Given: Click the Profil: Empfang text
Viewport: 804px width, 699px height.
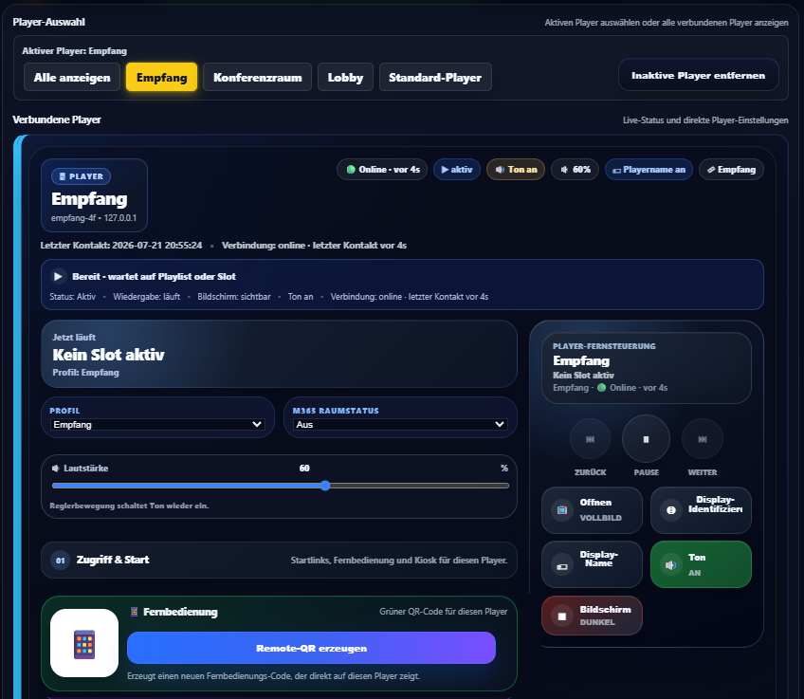Looking at the screenshot, I should (85, 373).
